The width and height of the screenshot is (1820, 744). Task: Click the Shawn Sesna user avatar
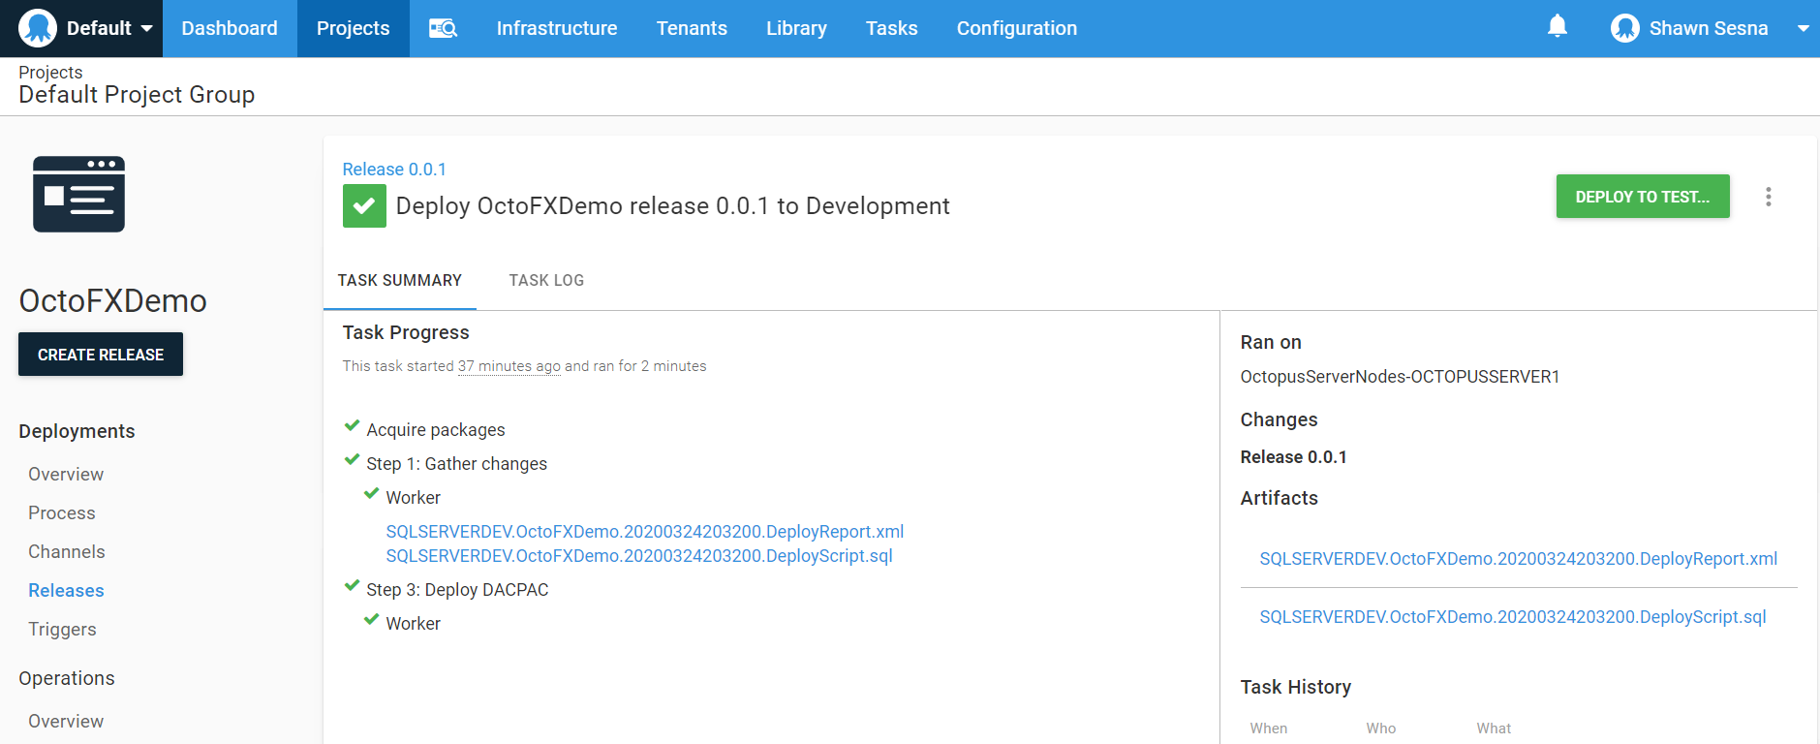pos(1624,28)
